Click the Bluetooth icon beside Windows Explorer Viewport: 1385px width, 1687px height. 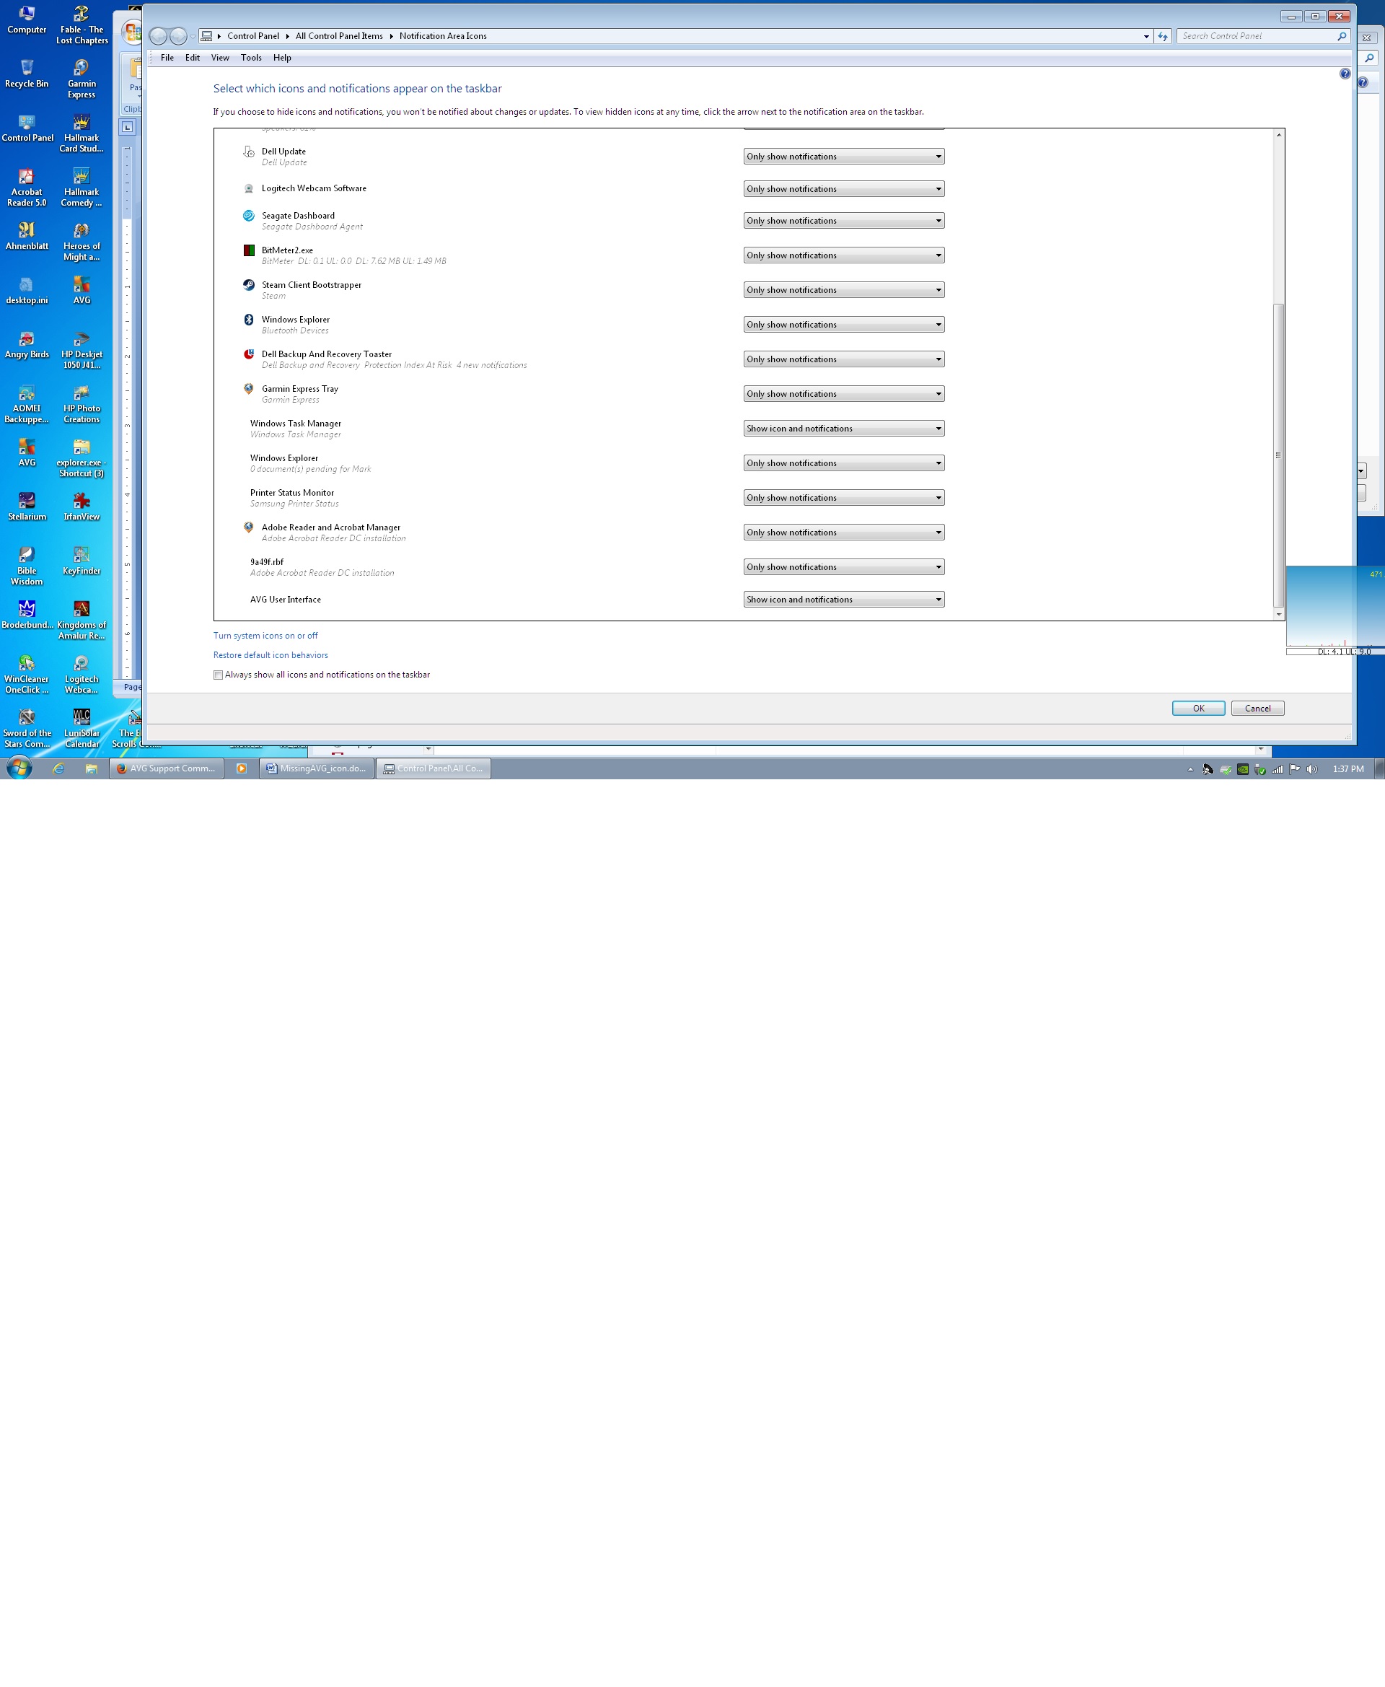pyautogui.click(x=248, y=320)
